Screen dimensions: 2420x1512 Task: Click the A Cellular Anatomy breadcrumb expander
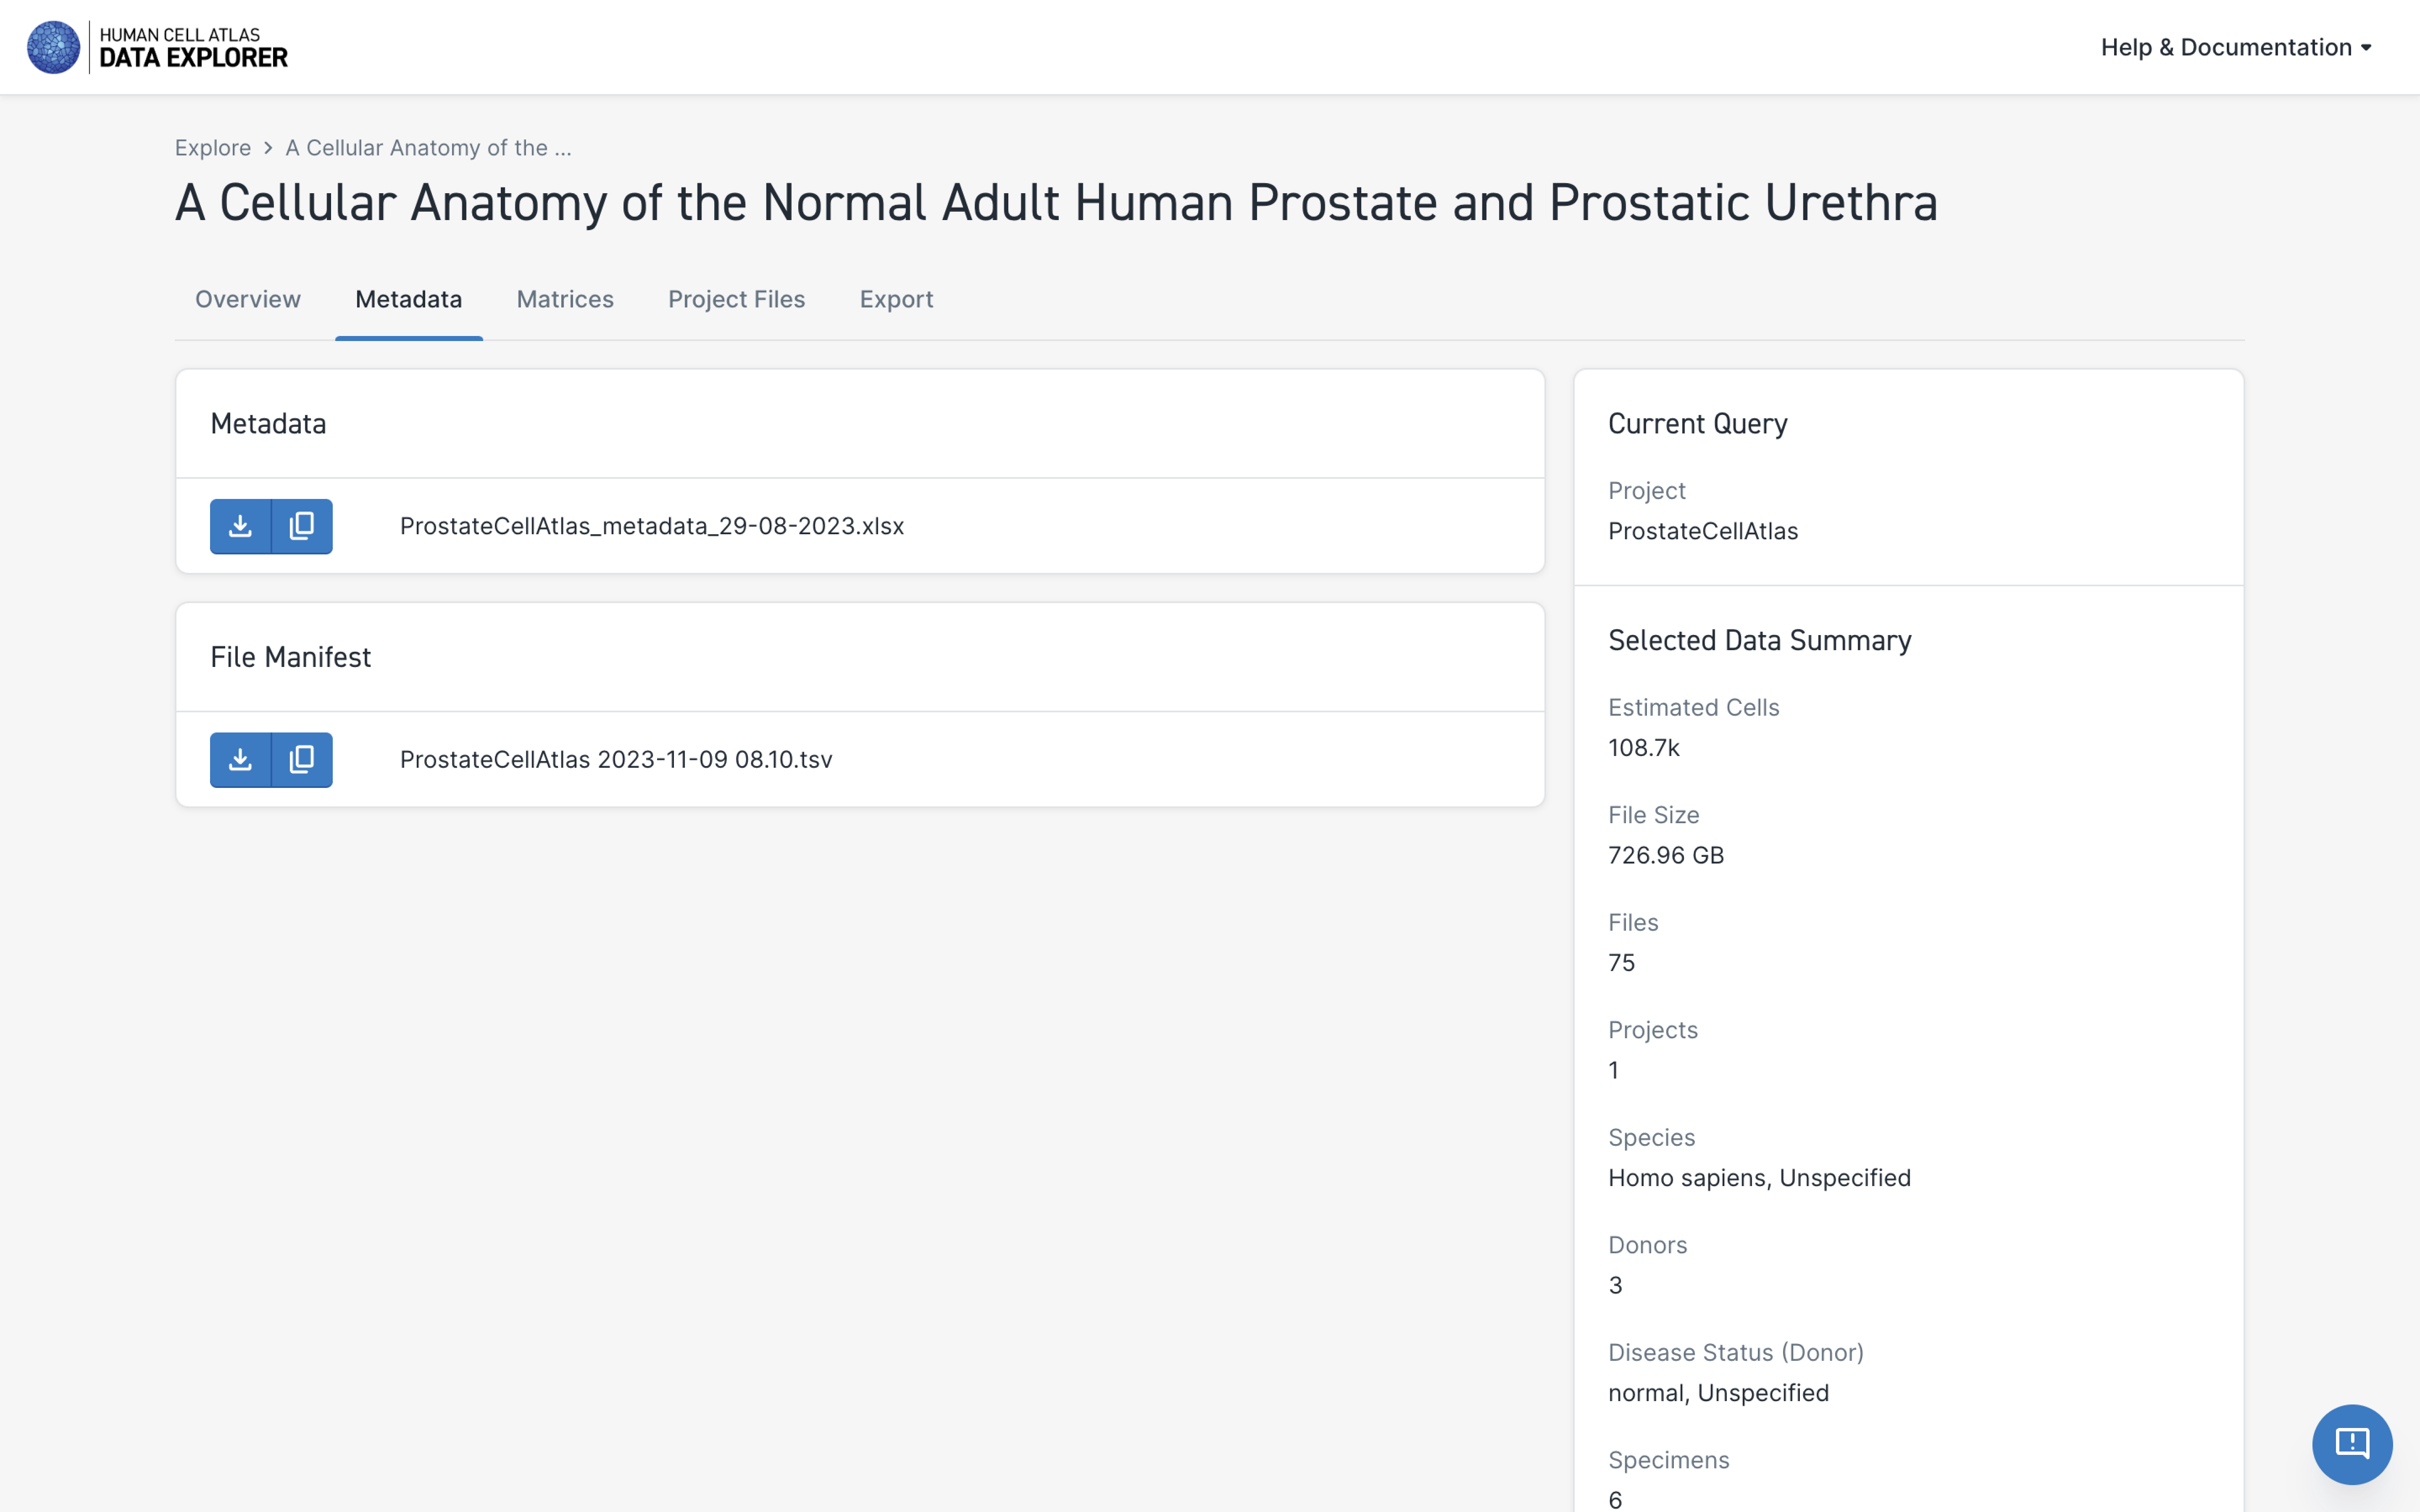[429, 146]
